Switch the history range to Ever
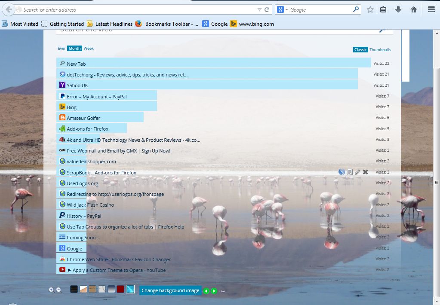The width and height of the screenshot is (440, 305). click(62, 48)
